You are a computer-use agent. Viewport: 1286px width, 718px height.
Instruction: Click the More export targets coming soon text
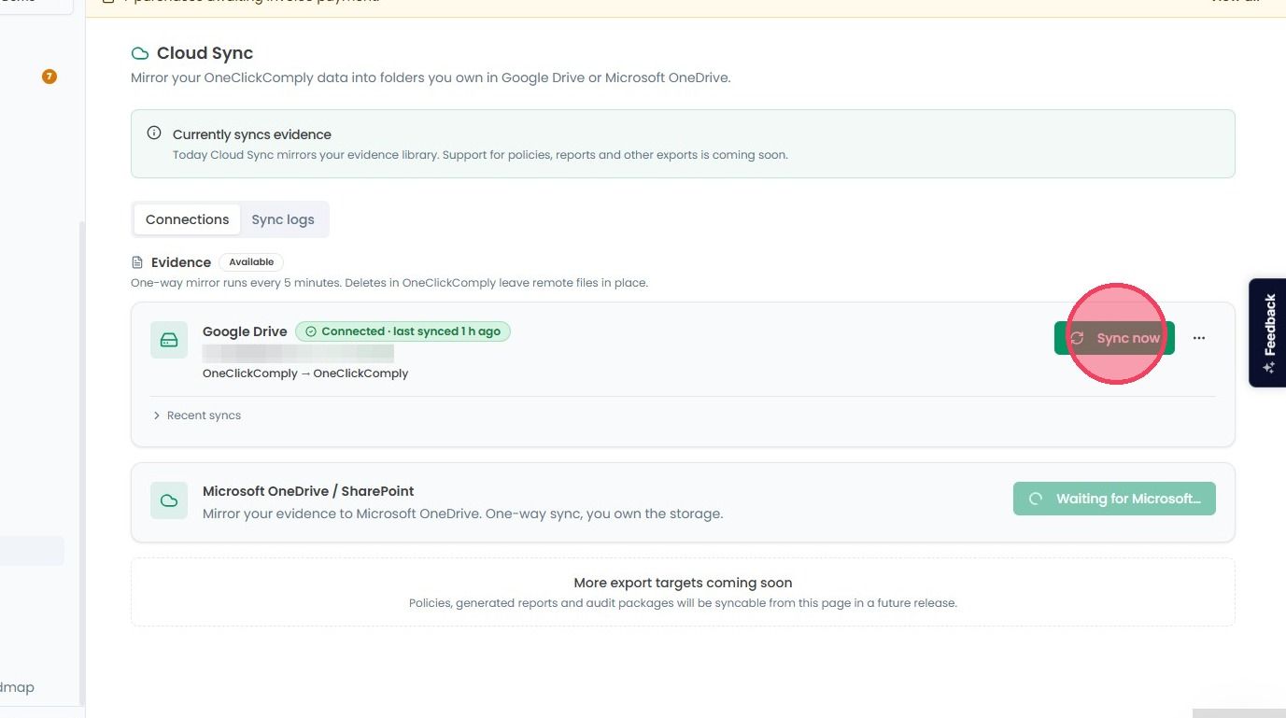pyautogui.click(x=683, y=583)
